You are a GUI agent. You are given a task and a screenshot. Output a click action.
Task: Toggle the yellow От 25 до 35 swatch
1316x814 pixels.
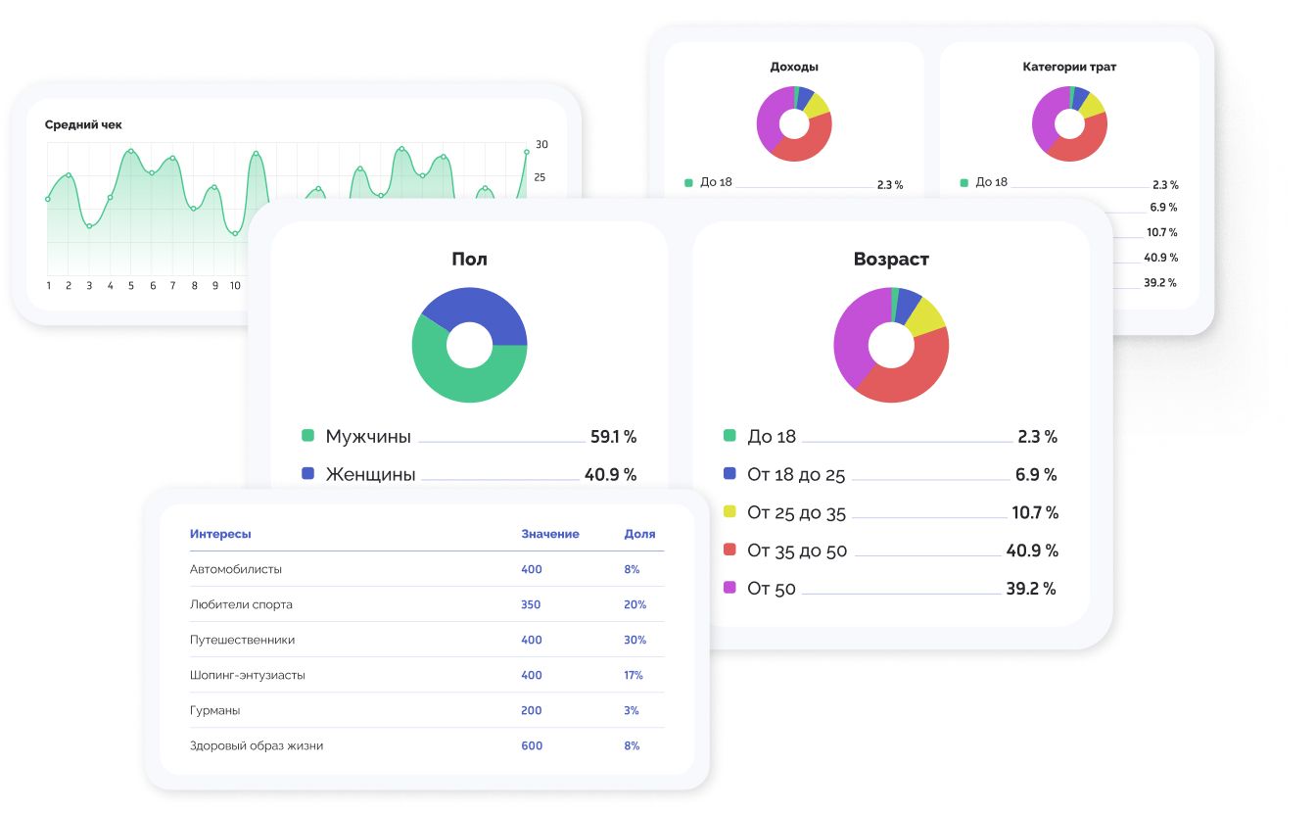(x=729, y=511)
